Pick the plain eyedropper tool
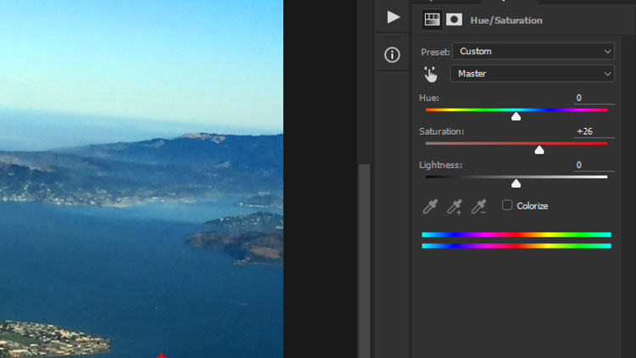The width and height of the screenshot is (636, 358). [x=430, y=206]
